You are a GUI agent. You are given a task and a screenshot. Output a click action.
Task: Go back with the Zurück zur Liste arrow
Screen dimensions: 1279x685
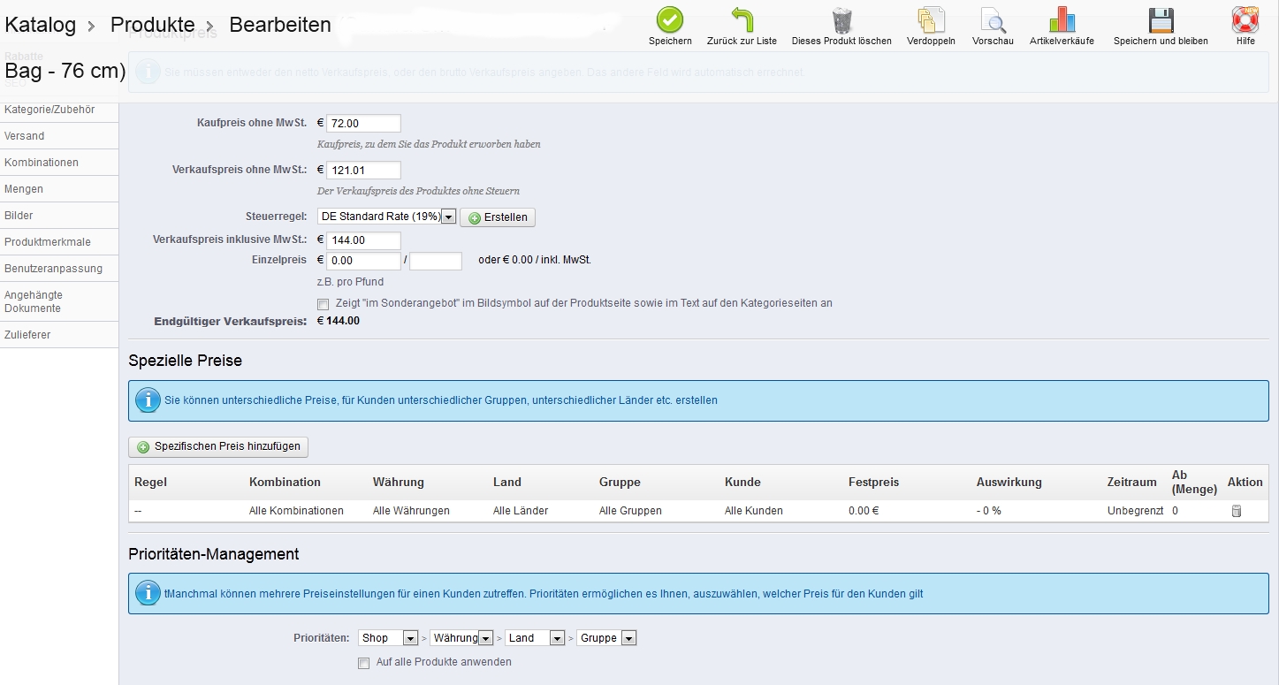coord(742,19)
